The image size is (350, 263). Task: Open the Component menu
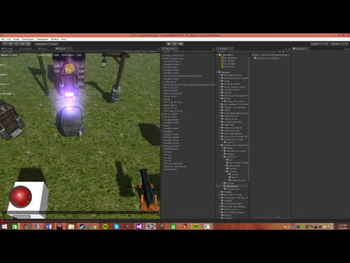point(42,39)
